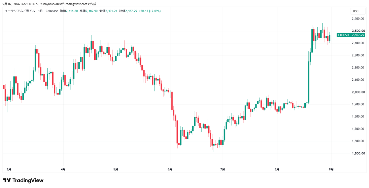Click the 1,500.00 price axis label
369x188 pixels.
(x=358, y=153)
